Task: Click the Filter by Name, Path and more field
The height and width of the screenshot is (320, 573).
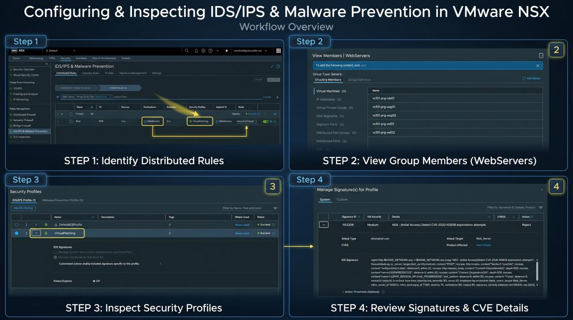Action: click(247, 208)
